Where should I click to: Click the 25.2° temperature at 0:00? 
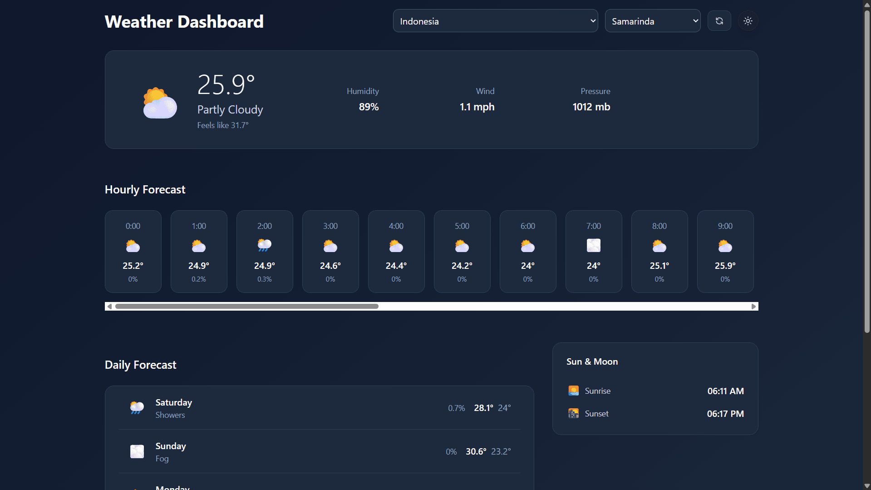click(133, 266)
